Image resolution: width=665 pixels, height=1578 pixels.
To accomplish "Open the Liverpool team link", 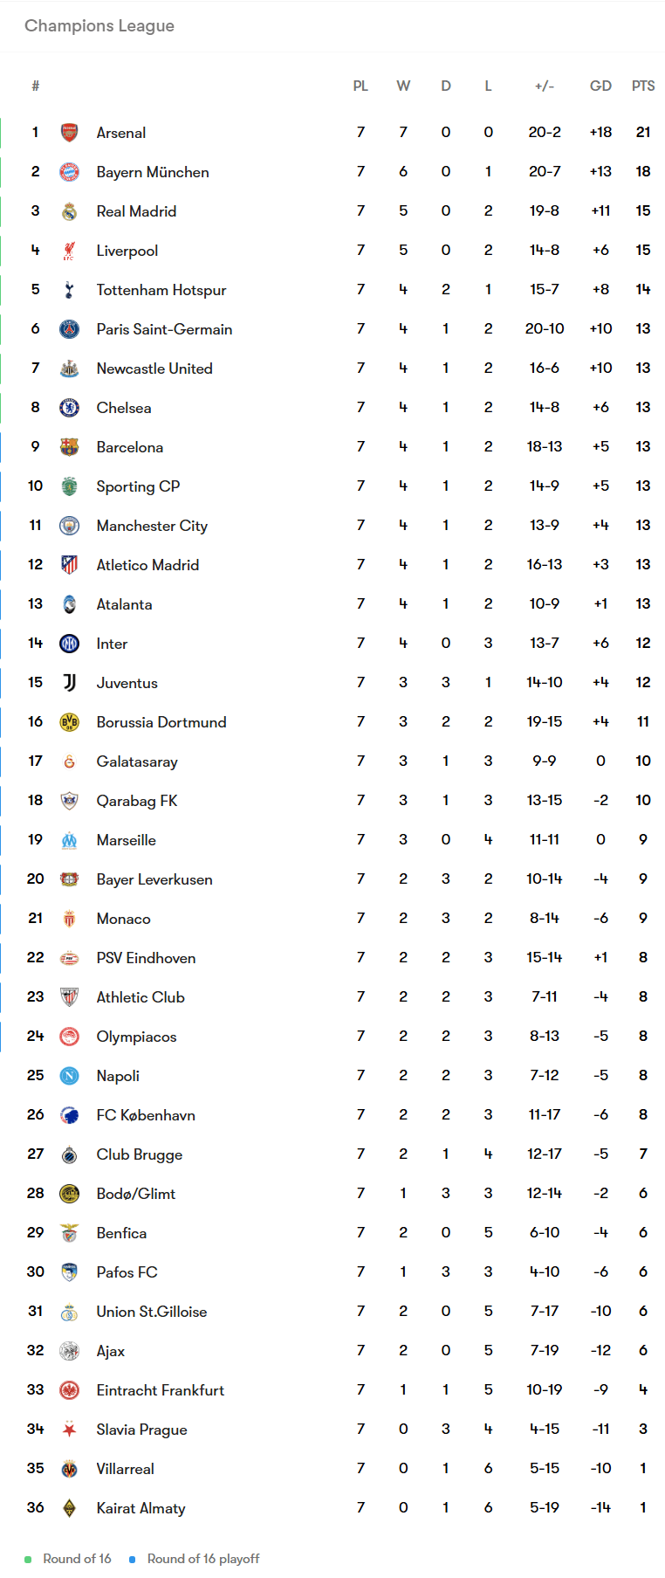I will pyautogui.click(x=127, y=251).
